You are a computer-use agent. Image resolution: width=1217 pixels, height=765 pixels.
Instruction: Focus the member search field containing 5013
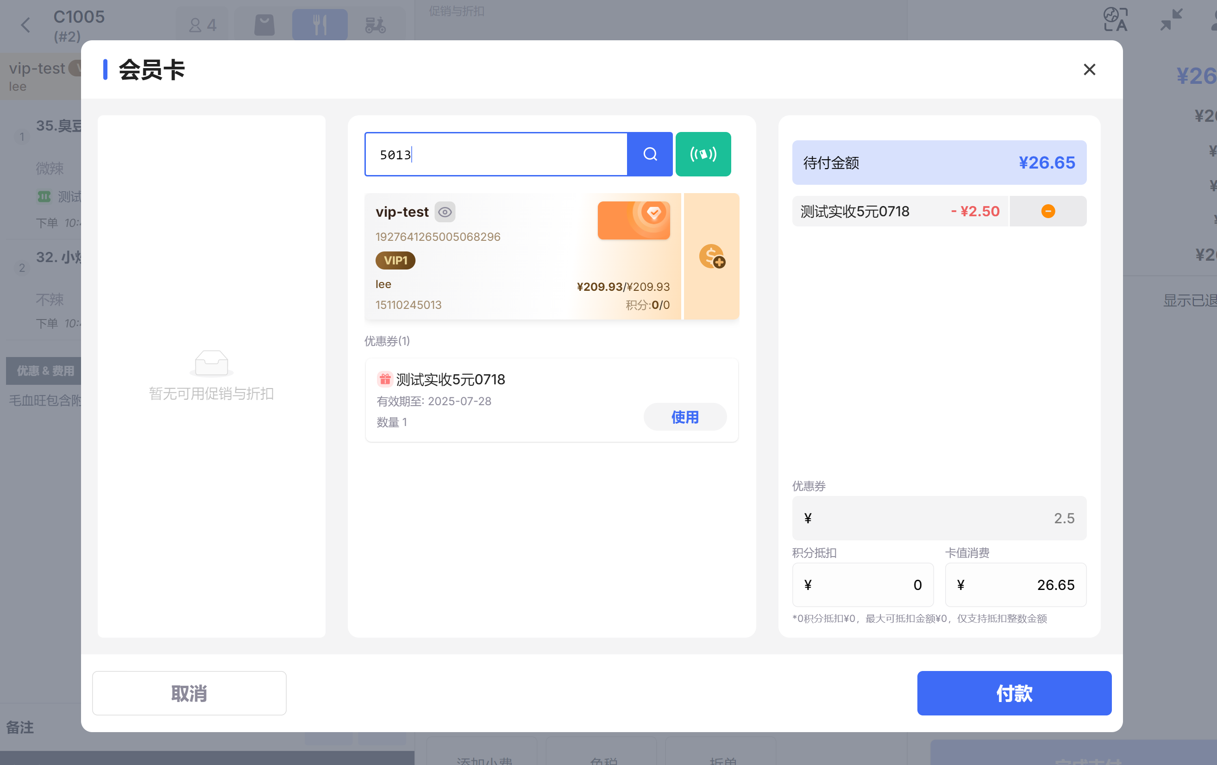tap(496, 154)
